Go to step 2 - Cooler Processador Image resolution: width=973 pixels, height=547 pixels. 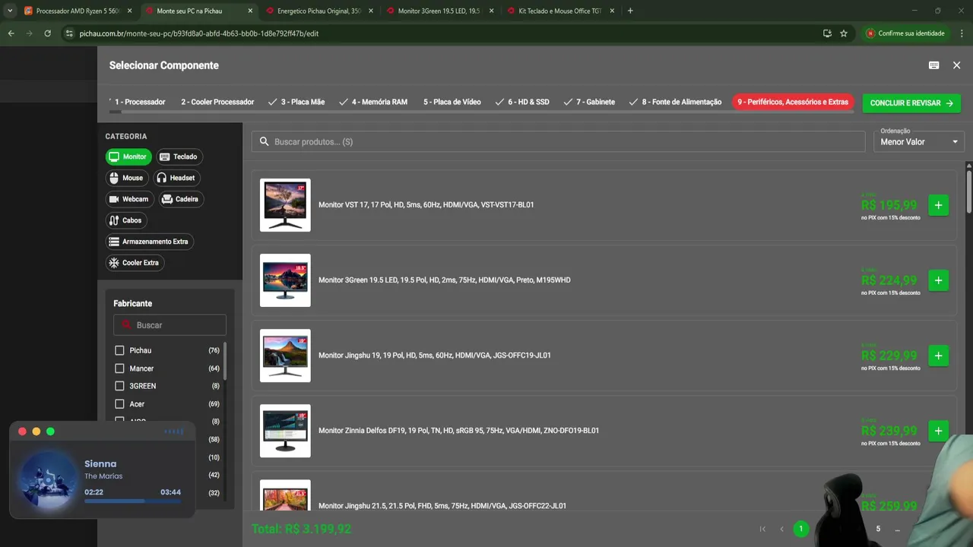tap(217, 102)
